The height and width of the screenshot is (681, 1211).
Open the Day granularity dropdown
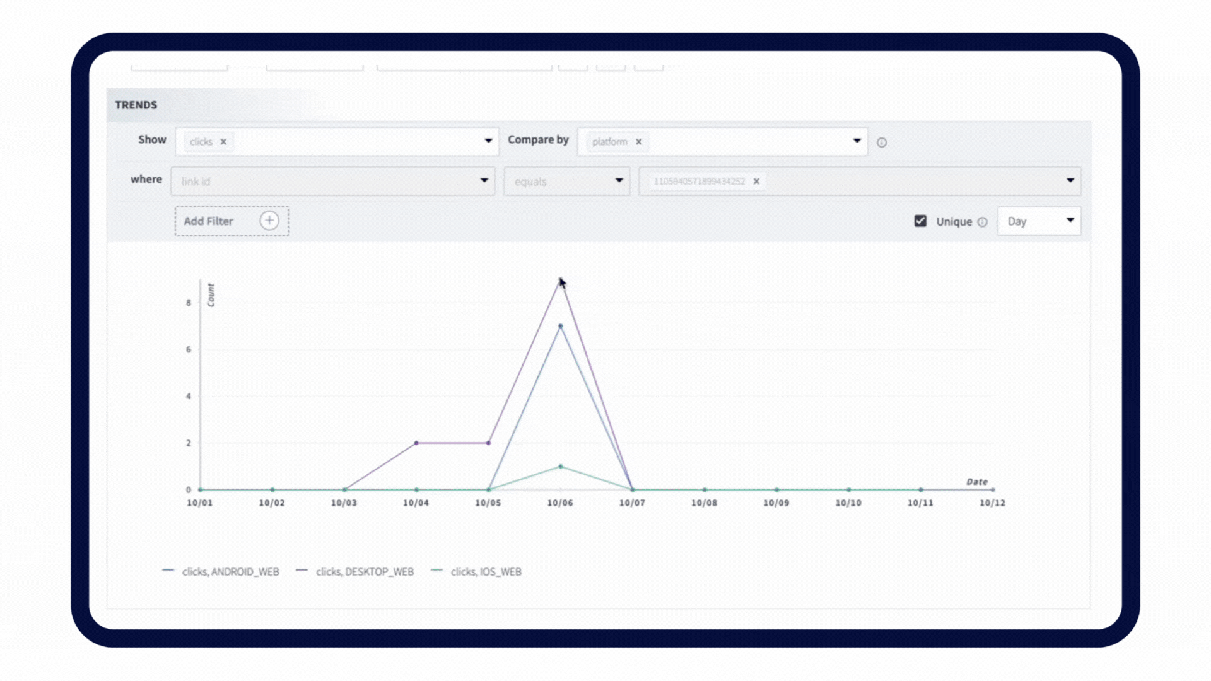point(1070,221)
